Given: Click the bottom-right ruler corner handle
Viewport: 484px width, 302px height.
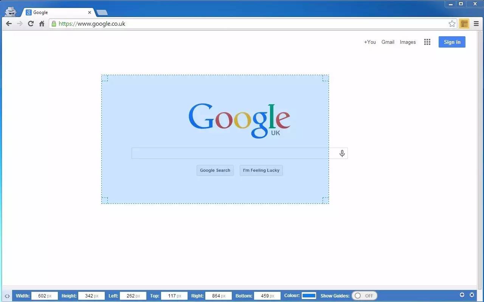Looking at the screenshot, I should point(326,200).
